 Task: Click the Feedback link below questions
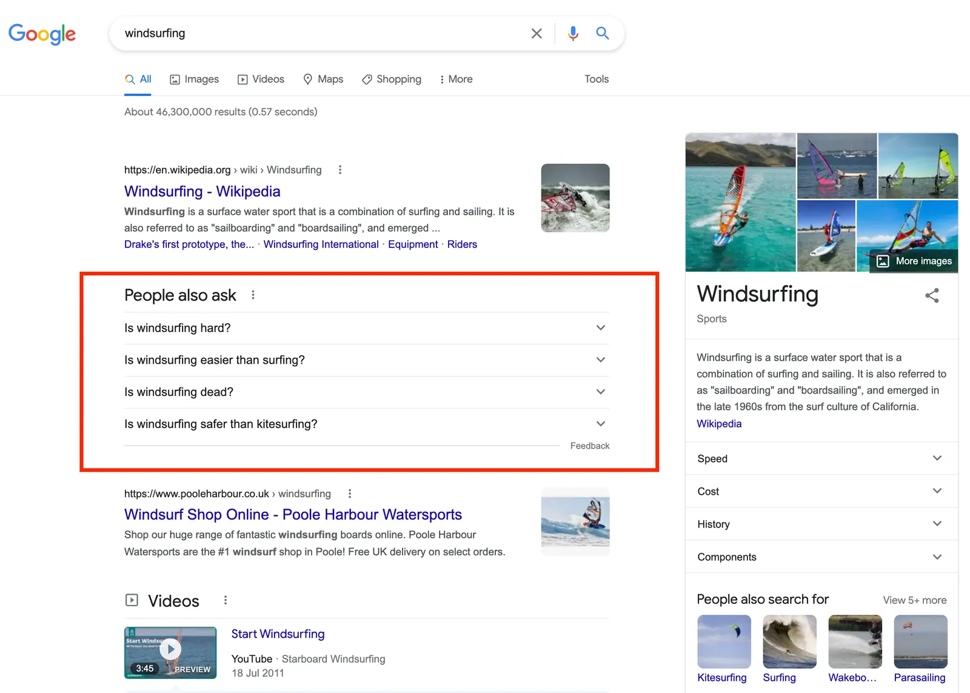(590, 446)
